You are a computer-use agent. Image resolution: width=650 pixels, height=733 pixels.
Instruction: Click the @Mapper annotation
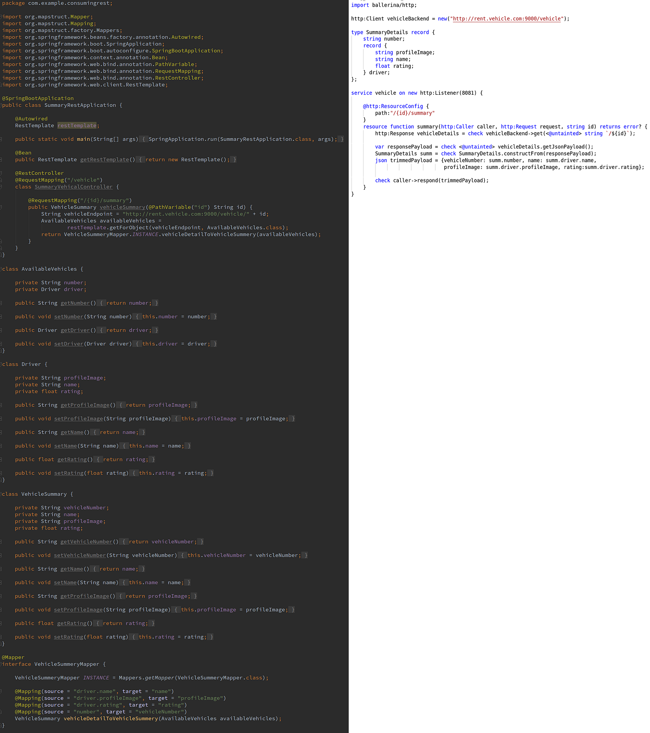(x=13, y=657)
